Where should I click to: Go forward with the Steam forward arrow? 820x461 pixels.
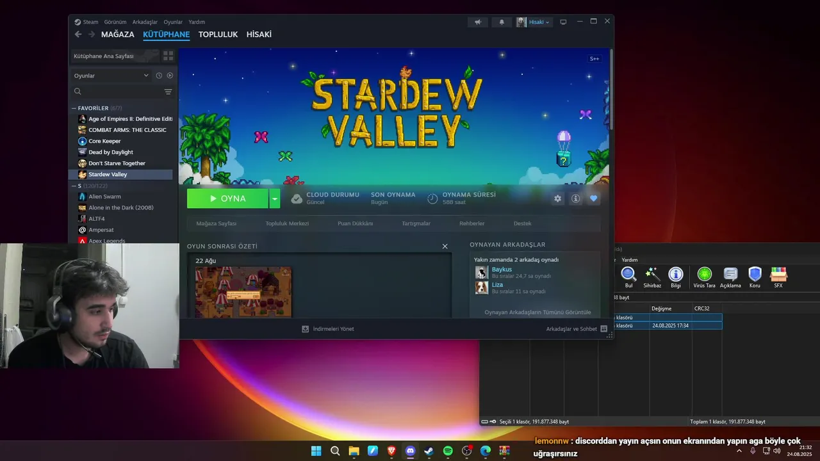[x=91, y=35]
